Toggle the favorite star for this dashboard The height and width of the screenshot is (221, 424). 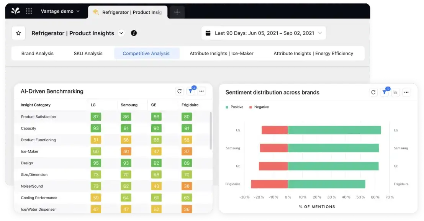(18, 33)
